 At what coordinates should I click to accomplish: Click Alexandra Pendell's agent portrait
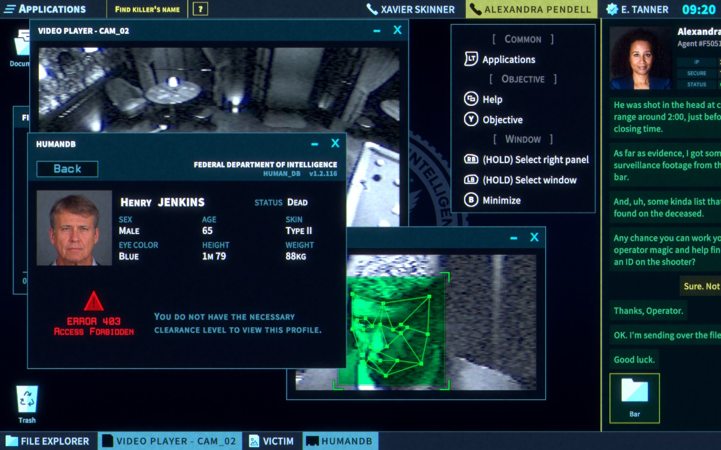(x=640, y=58)
